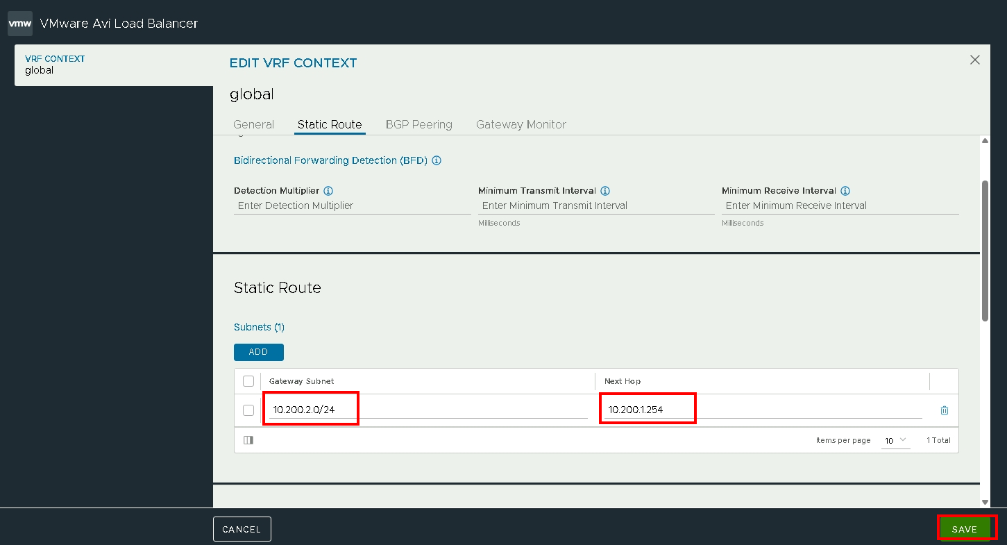Click the SAVE button

coord(965,529)
